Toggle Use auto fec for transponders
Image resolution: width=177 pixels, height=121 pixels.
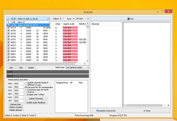click(x=26, y=87)
